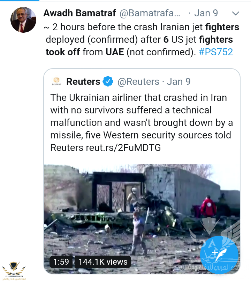Image resolution: width=251 pixels, height=281 pixels.
Task: Click the Reuters verified badge
Action: pyautogui.click(x=108, y=82)
